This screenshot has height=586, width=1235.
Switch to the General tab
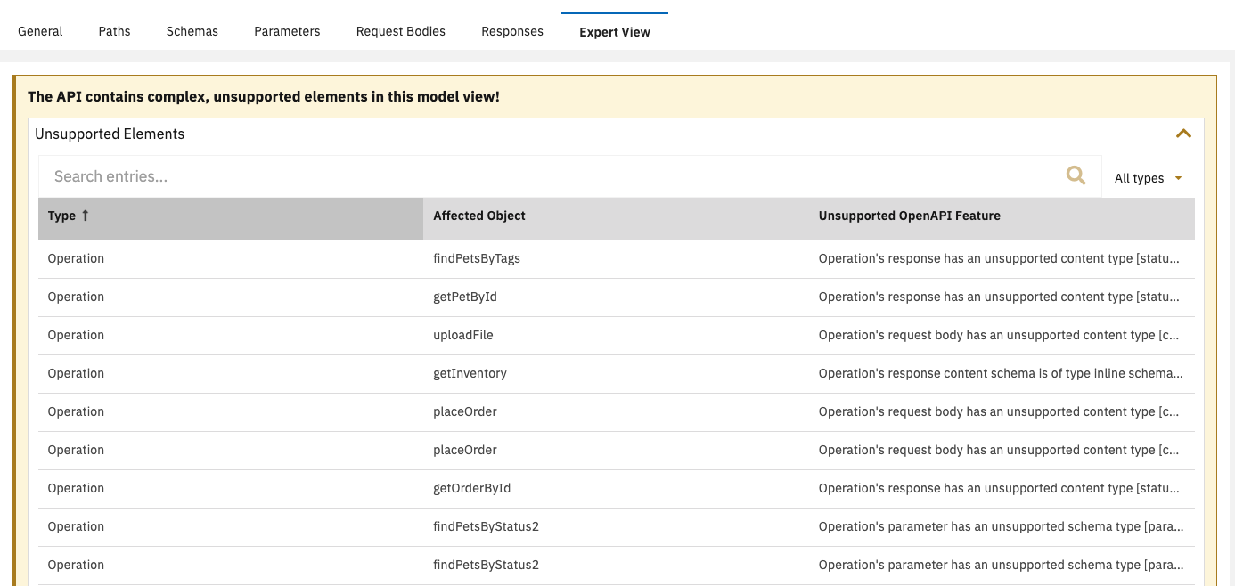point(39,31)
